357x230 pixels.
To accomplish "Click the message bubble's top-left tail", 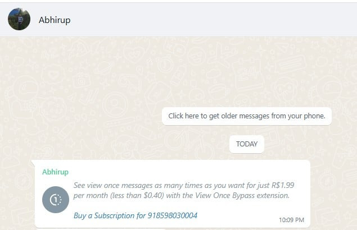I will point(33,162).
